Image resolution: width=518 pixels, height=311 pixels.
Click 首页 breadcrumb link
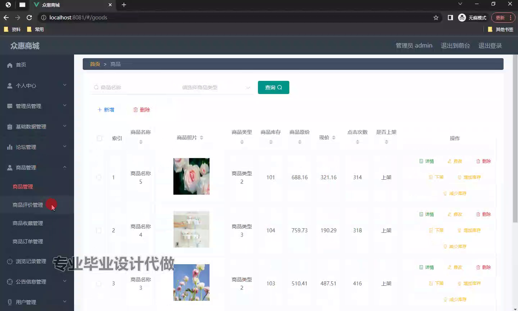(95, 64)
